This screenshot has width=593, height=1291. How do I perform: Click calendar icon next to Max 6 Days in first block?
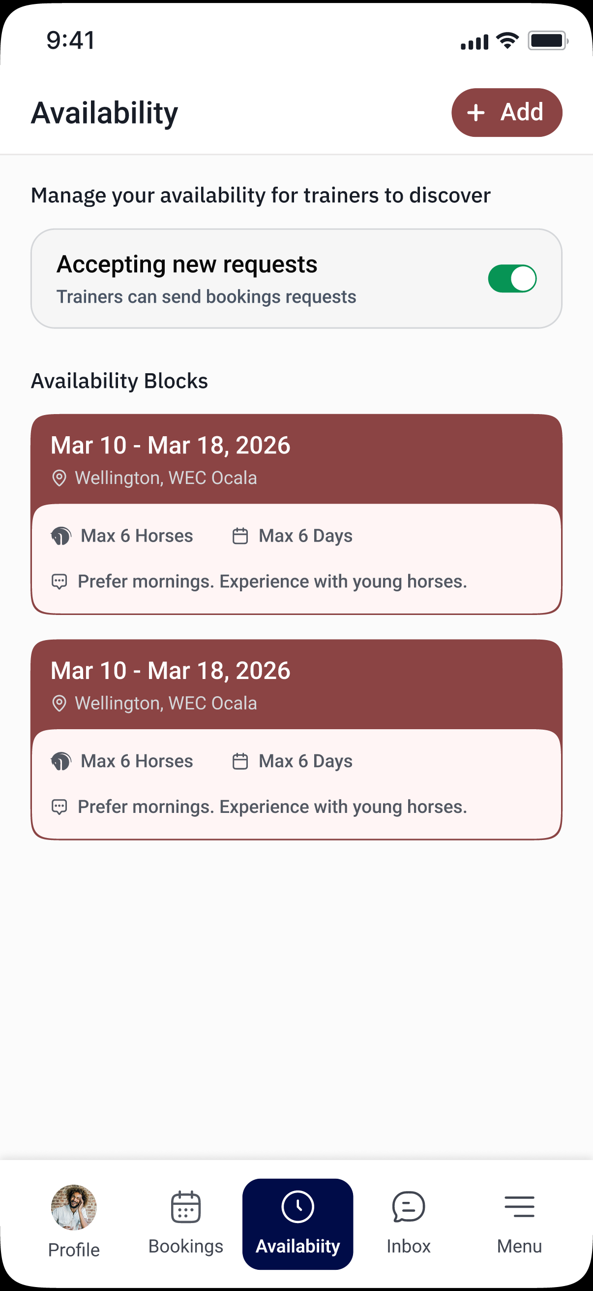240,536
